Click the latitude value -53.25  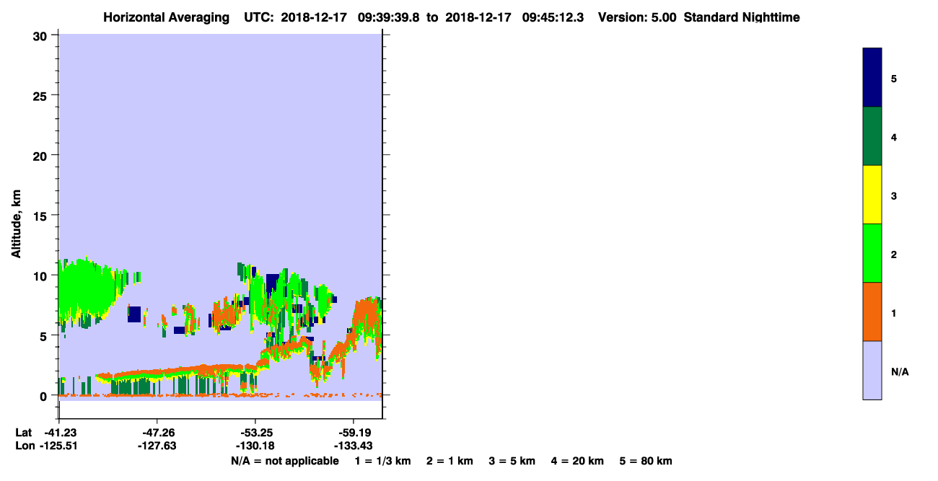(x=255, y=433)
